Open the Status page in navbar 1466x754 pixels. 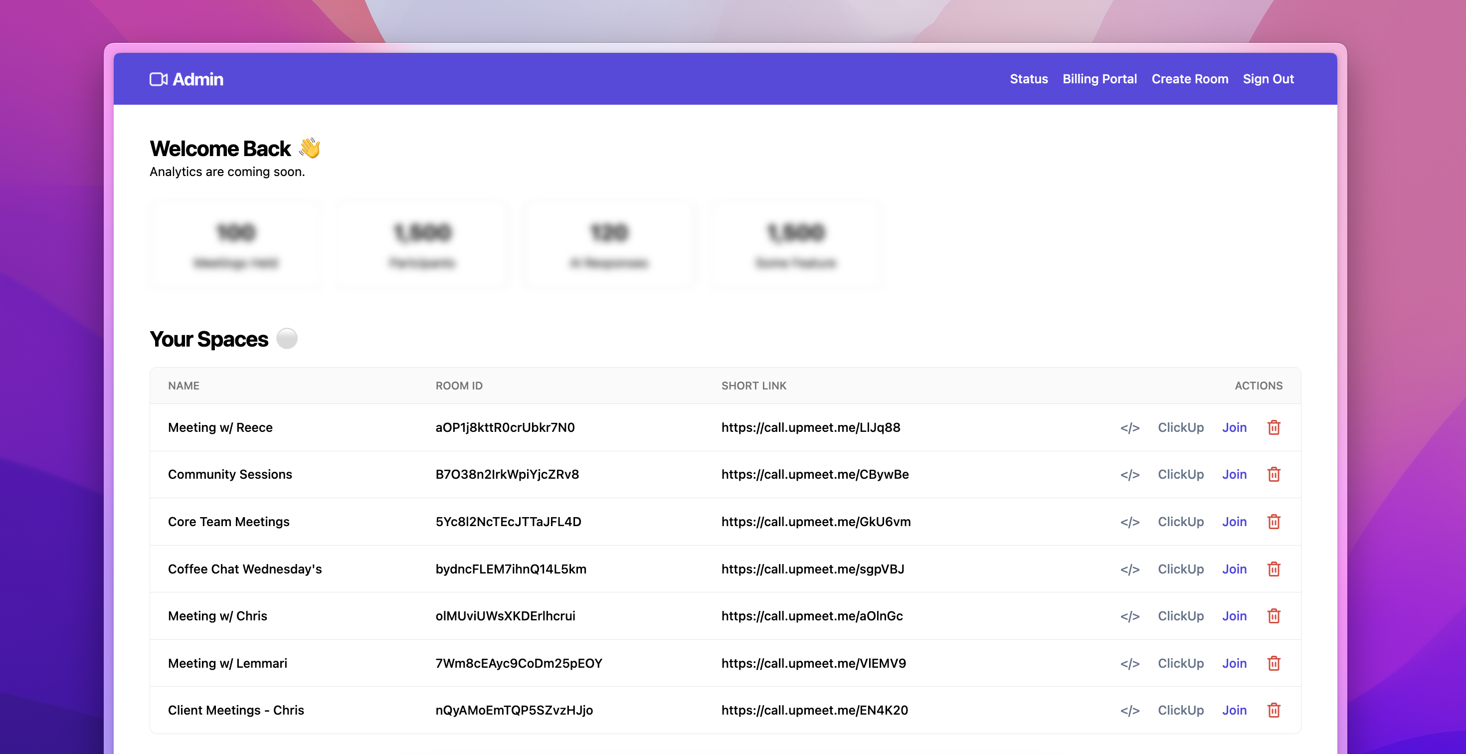1028,79
